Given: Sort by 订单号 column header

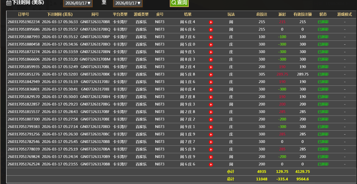Looking at the screenshot, I should (x=23, y=14).
